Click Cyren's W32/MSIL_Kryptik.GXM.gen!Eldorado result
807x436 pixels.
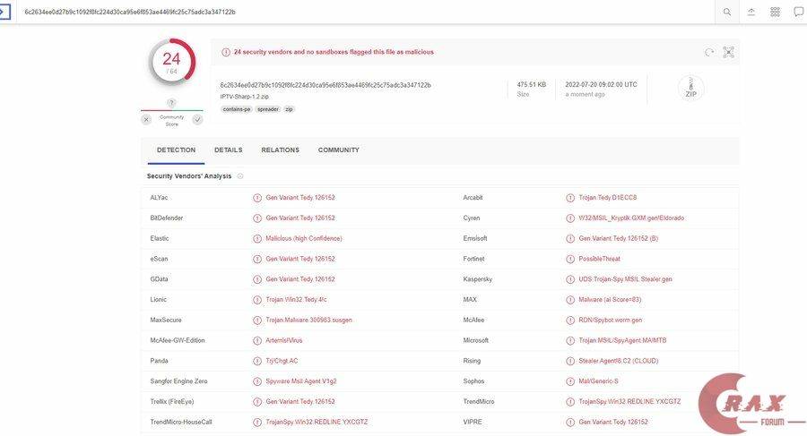631,218
